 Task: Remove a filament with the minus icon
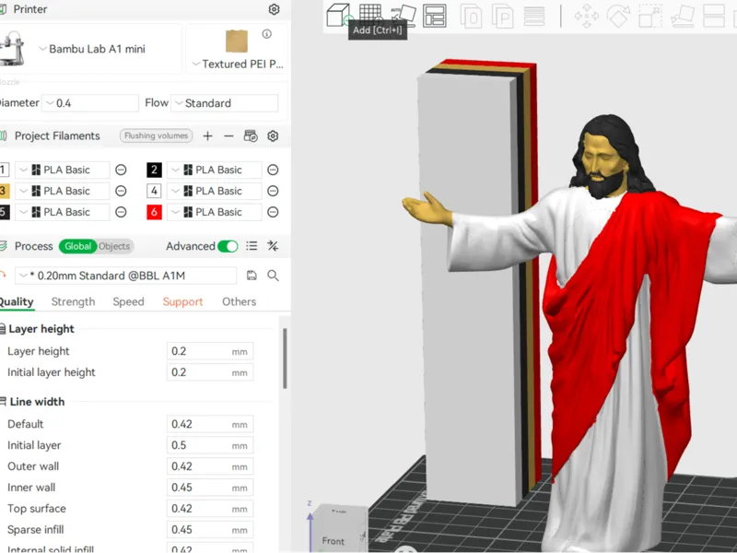228,135
